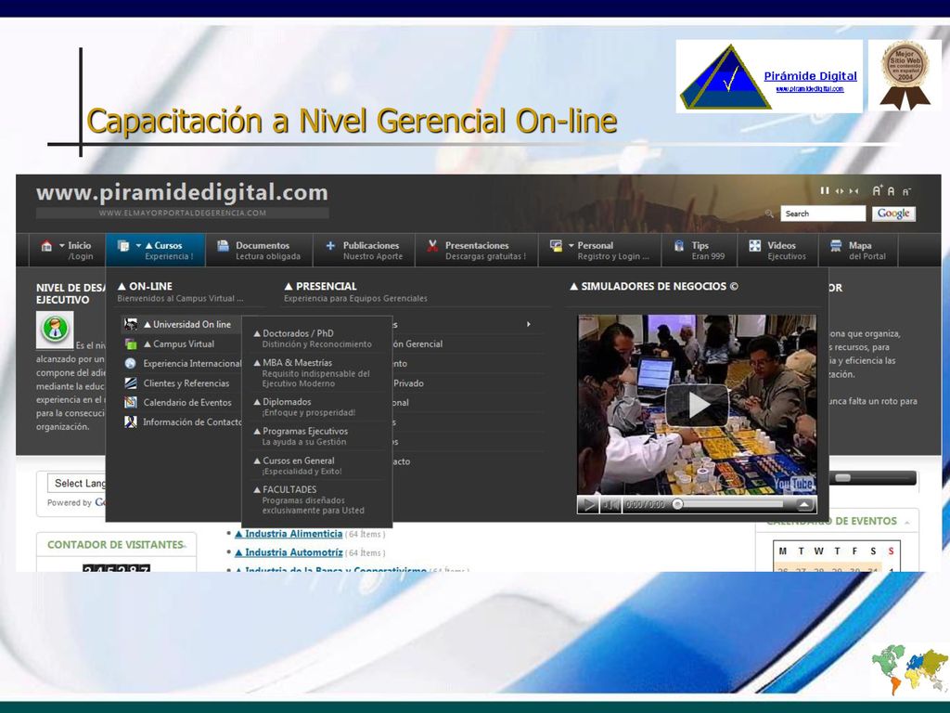
Task: Open the Industria Alimenticia link
Action: [x=289, y=534]
